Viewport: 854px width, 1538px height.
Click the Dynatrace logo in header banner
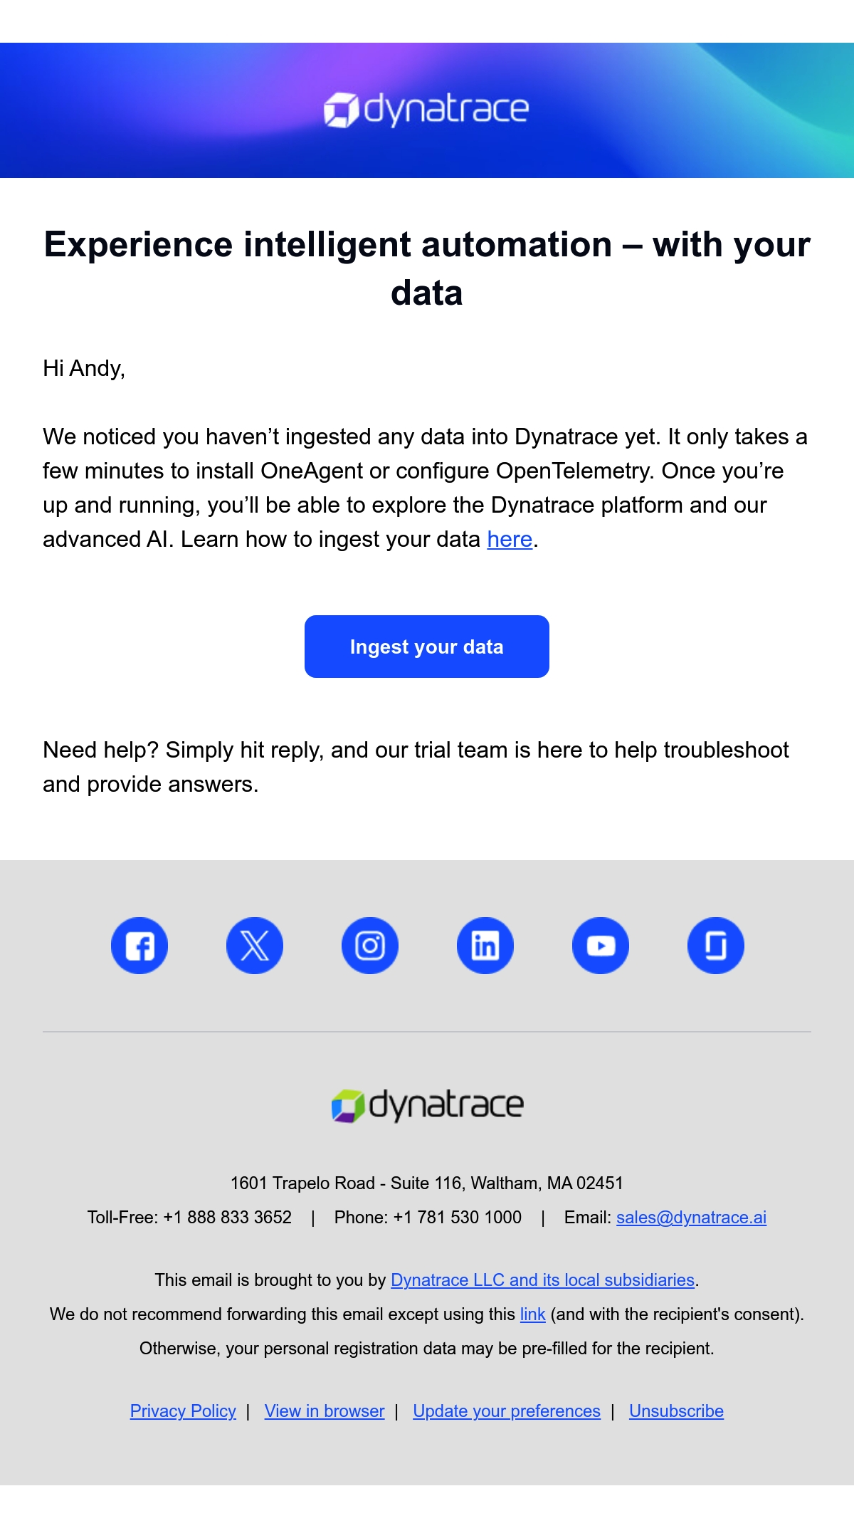click(426, 110)
